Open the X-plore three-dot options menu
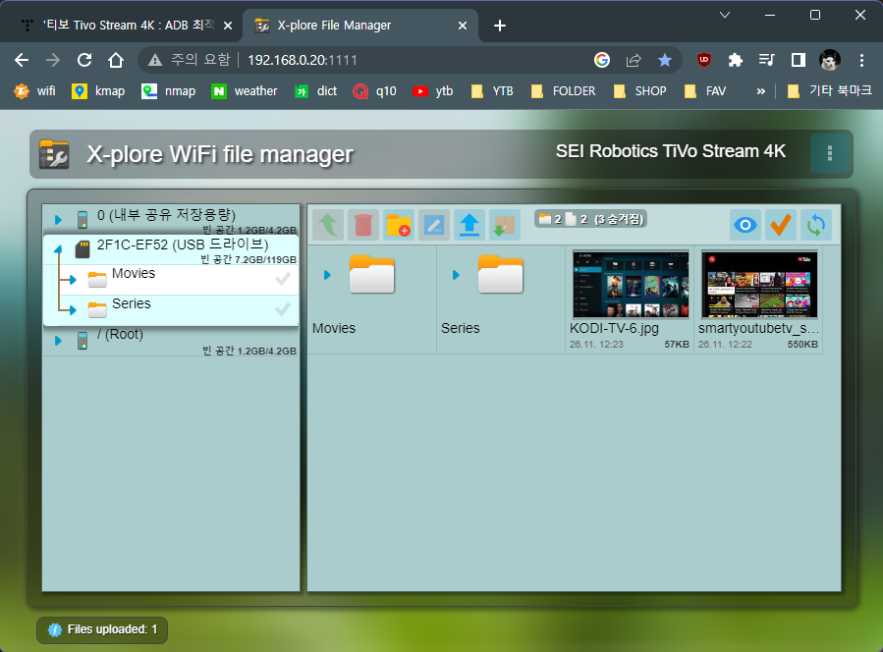 [830, 153]
